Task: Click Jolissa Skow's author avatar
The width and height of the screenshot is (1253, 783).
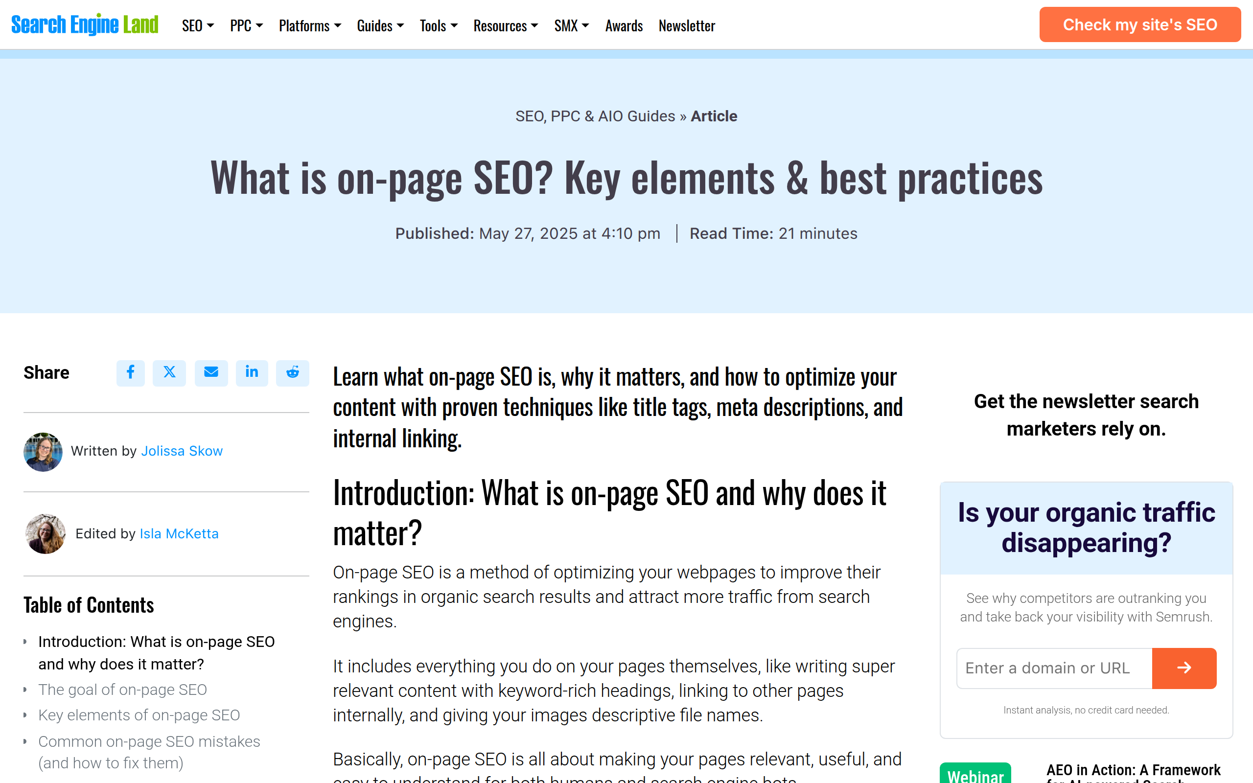Action: click(x=43, y=452)
